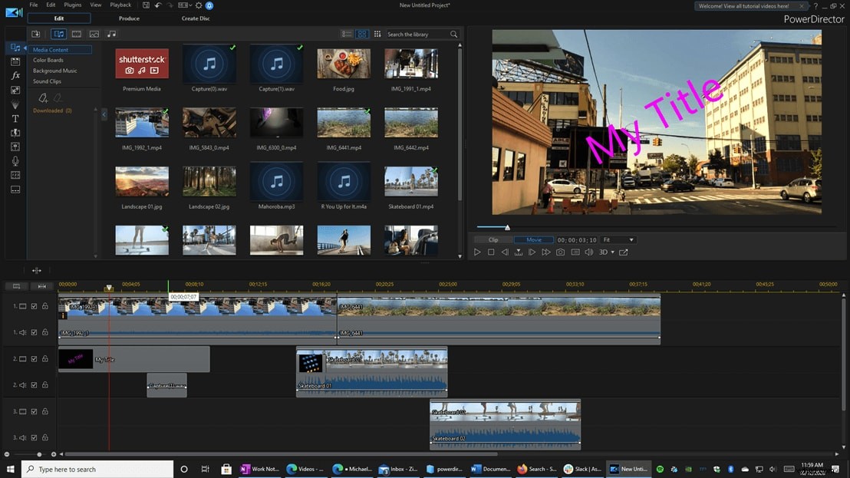Select the Food.jpg thumbnail in the library
Screen dimensions: 850x478
pyautogui.click(x=343, y=65)
